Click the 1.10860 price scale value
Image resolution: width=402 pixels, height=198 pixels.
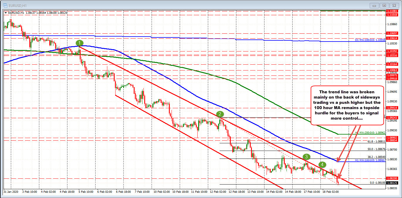coord(392,24)
